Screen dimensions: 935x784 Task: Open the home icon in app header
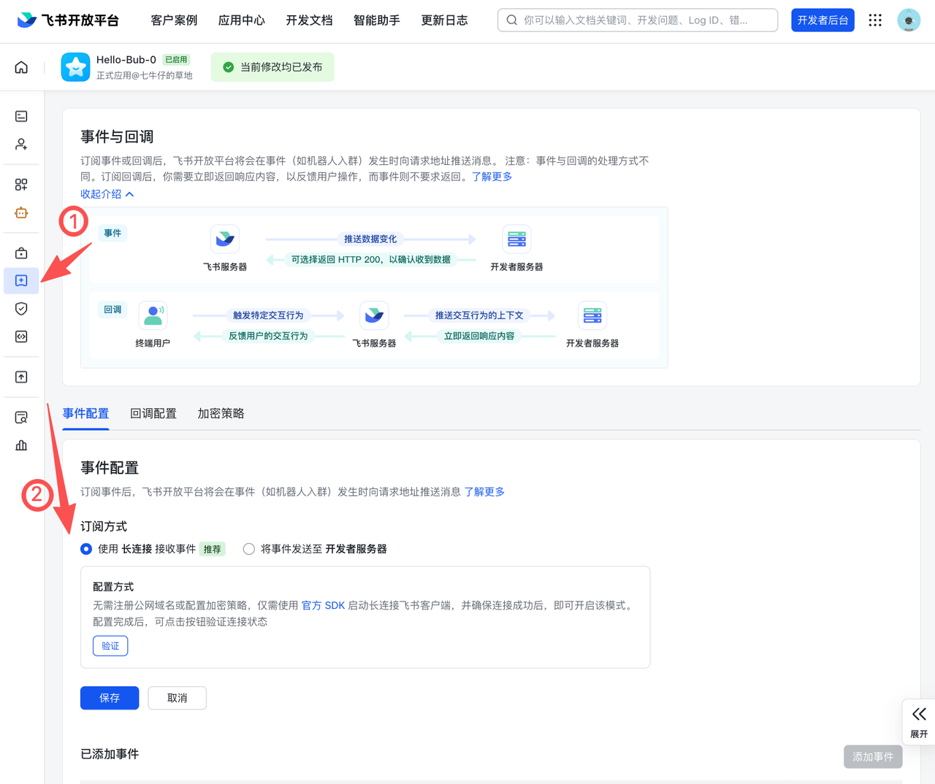(21, 67)
